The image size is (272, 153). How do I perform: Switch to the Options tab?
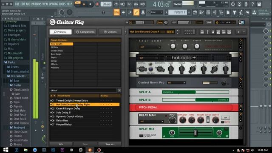click(110, 32)
